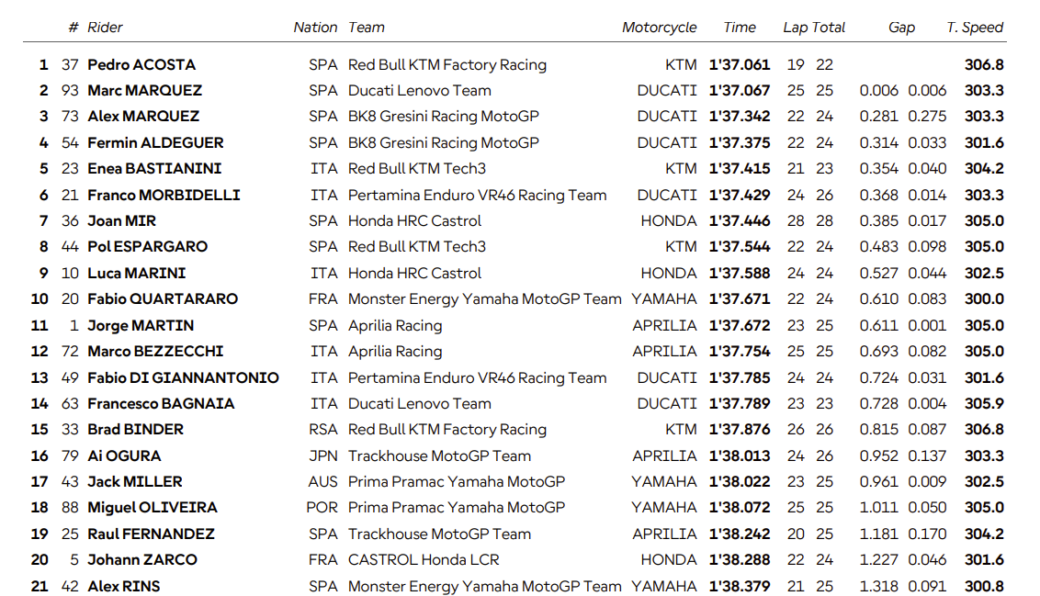The width and height of the screenshot is (1040, 596).
Task: Click the T. Speed column header
Action: [x=975, y=28]
